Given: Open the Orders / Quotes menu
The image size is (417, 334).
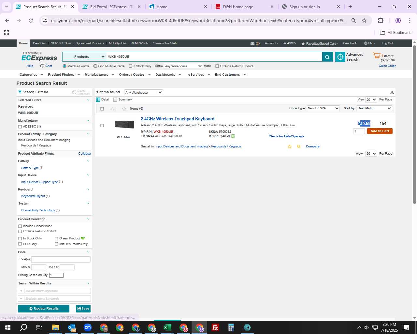Looking at the screenshot, I should [135, 75].
